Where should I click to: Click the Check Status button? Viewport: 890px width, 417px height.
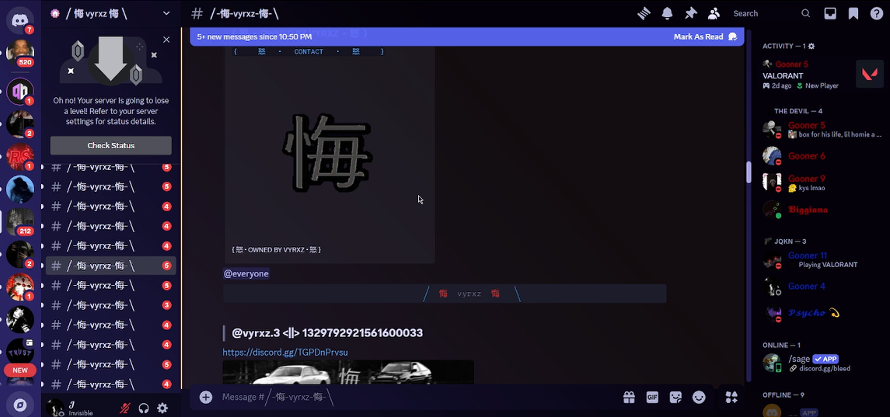(110, 145)
